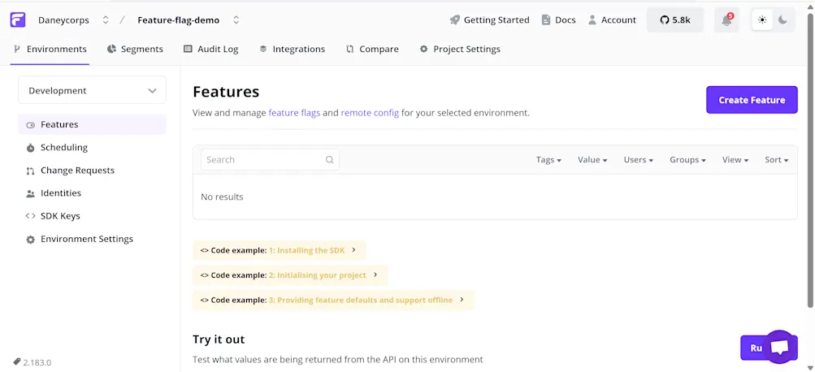Expand code example Installing the SDK
Viewport: 815px width, 372px height.
click(x=280, y=250)
